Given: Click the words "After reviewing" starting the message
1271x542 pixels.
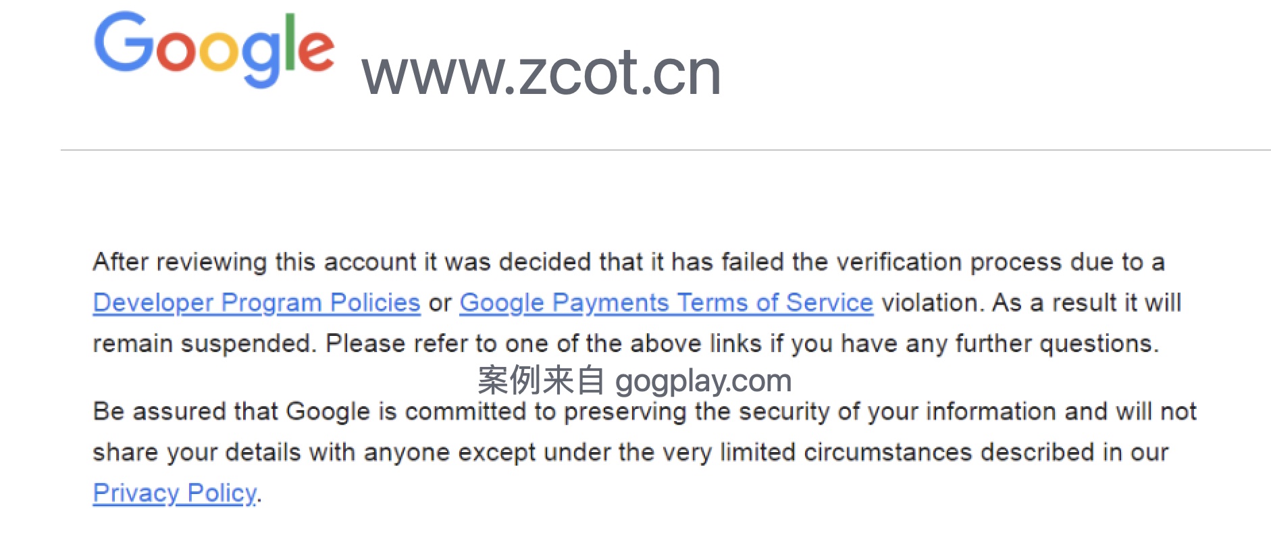Looking at the screenshot, I should [180, 262].
